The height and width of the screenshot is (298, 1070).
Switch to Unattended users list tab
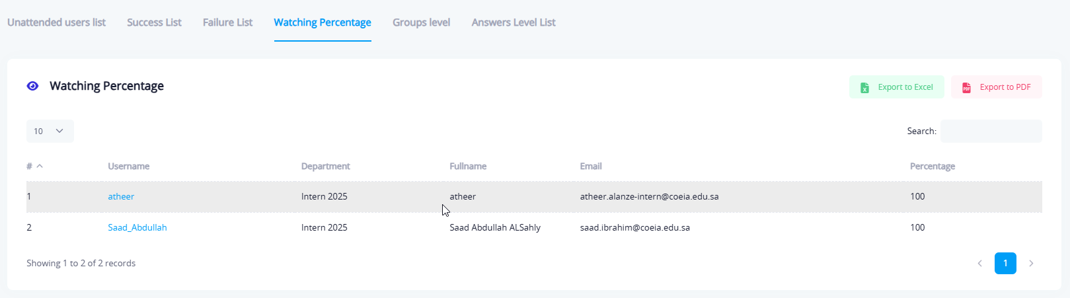[x=56, y=22]
